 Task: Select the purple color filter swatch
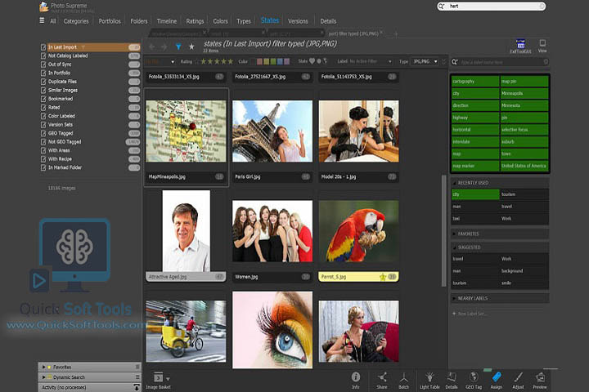coord(287,61)
